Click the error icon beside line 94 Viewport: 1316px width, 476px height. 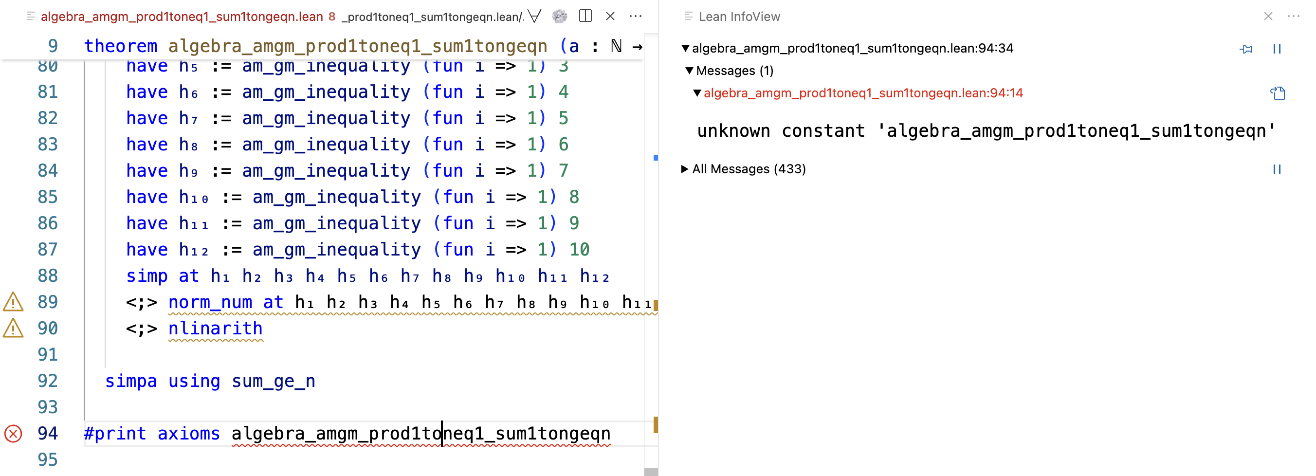[x=13, y=434]
